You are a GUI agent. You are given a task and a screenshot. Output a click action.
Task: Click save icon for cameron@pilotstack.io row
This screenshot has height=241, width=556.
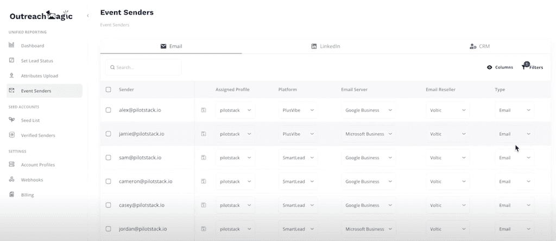click(x=204, y=181)
